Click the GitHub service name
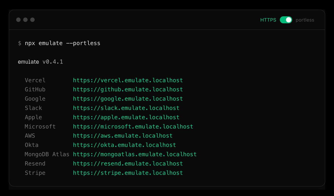The image size is (334, 196). (x=35, y=90)
